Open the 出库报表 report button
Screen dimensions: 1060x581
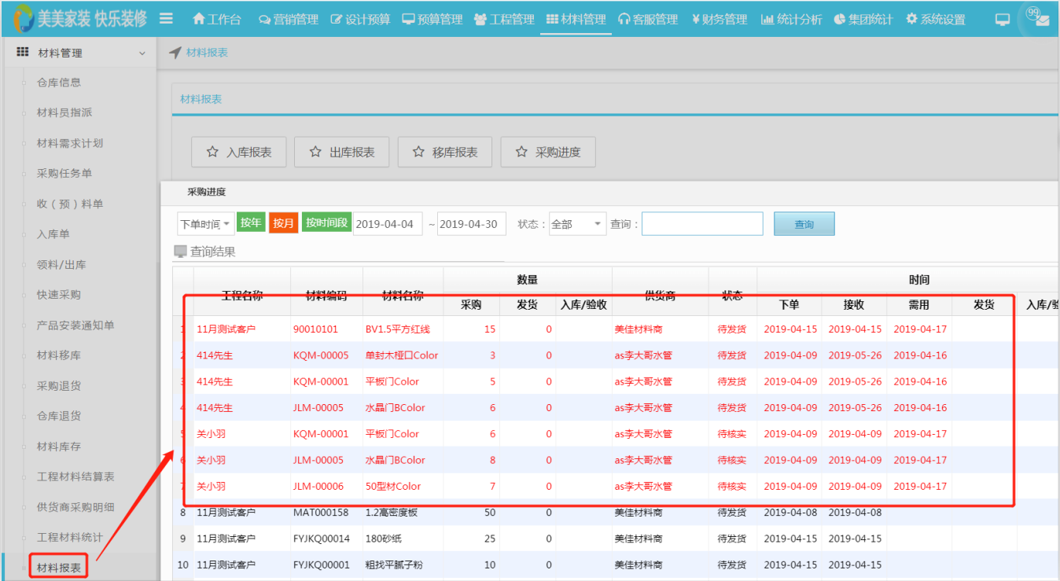(342, 153)
